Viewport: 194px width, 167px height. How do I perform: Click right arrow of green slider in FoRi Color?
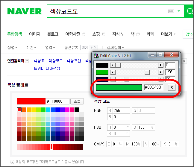pyautogui.click(x=161, y=72)
